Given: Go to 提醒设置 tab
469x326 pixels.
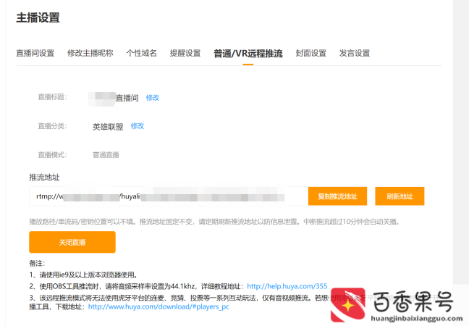Looking at the screenshot, I should point(185,54).
